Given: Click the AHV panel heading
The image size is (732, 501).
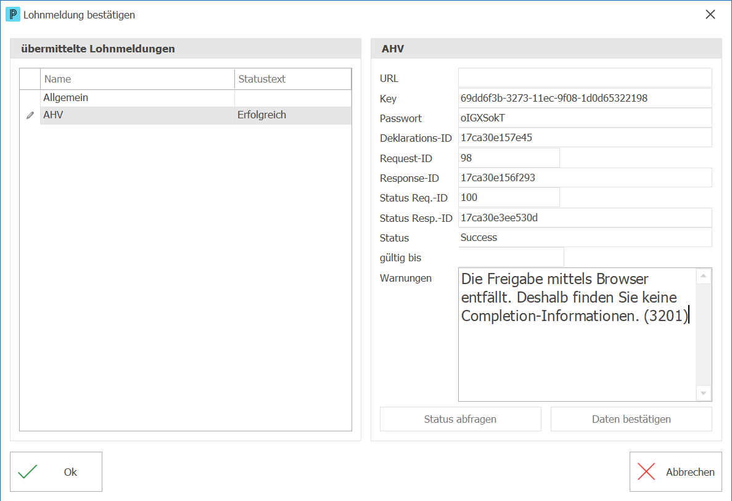Looking at the screenshot, I should coord(393,49).
